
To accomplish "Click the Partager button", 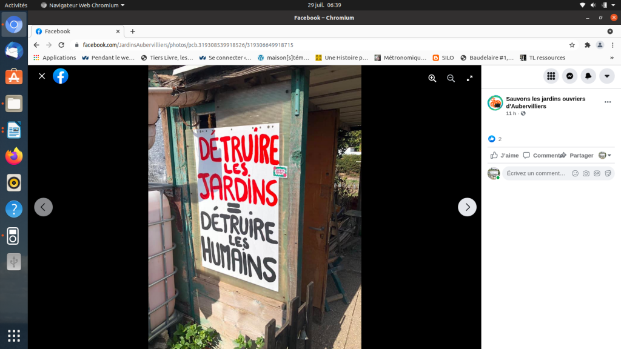I will [577, 155].
